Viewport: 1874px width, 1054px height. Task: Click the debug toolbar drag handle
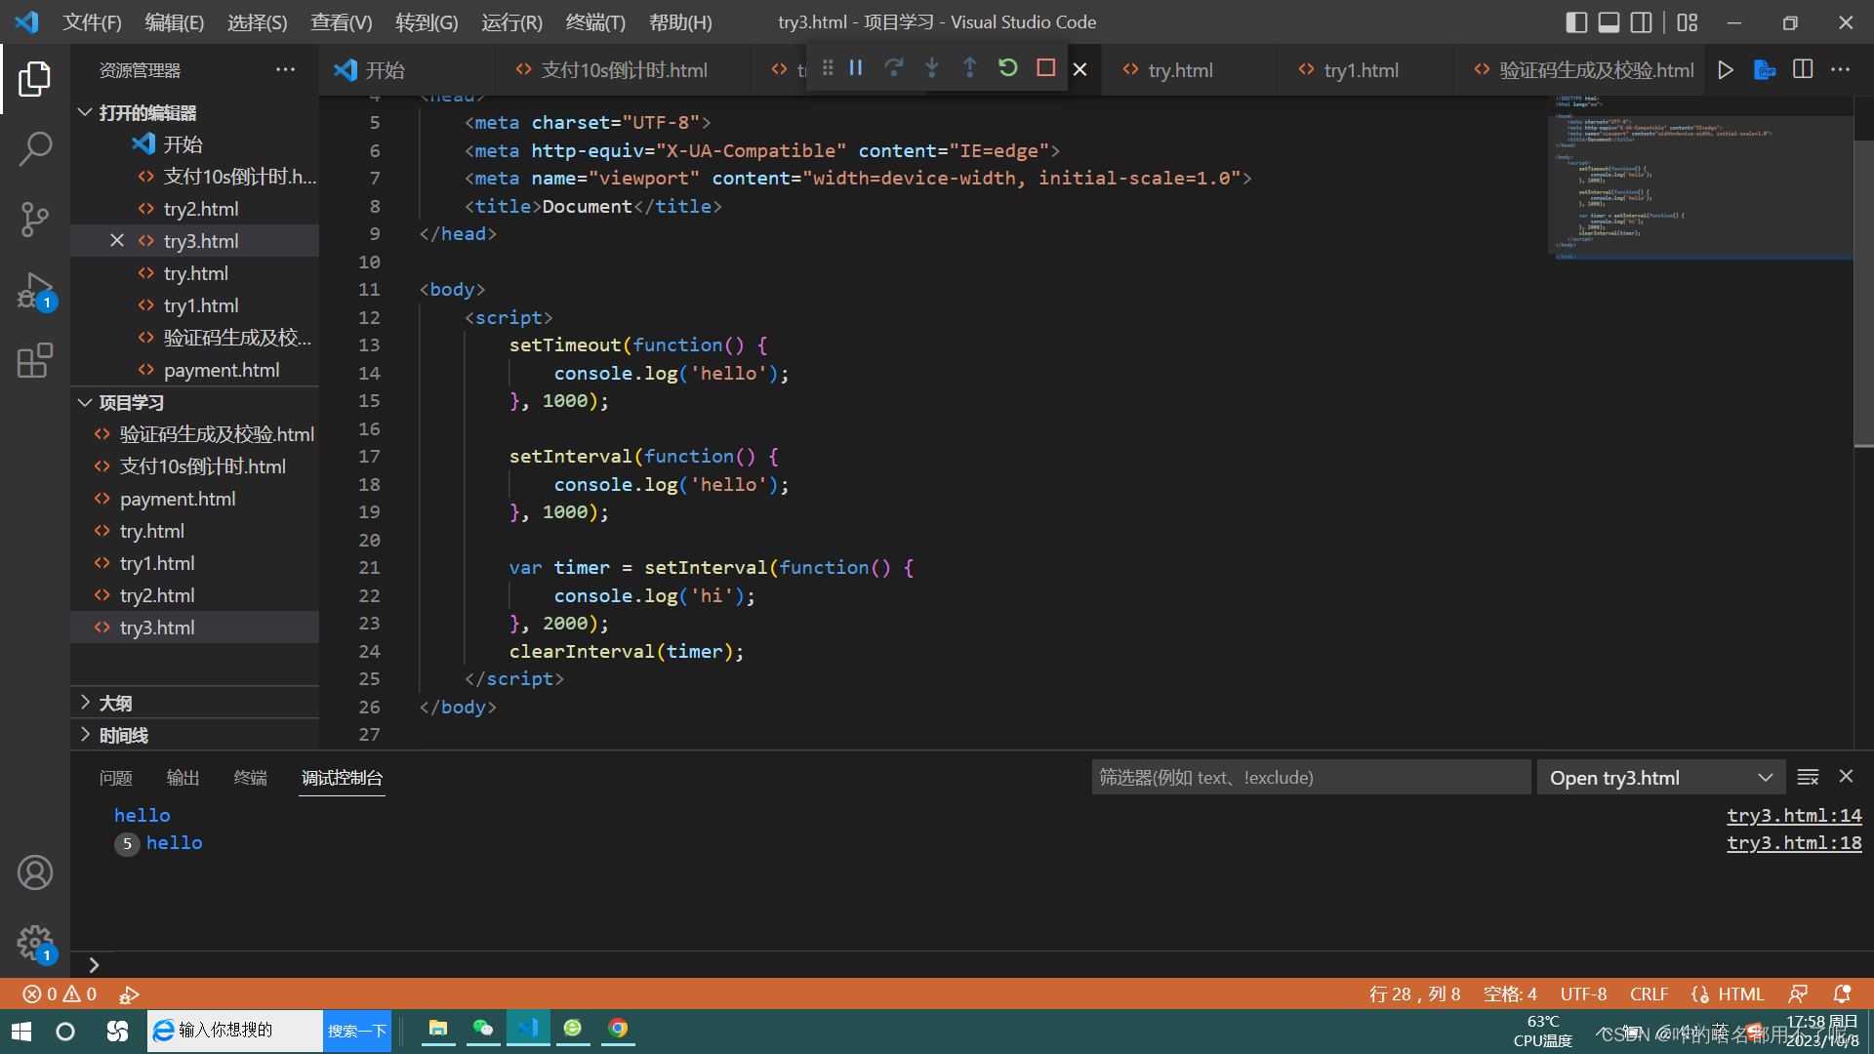pos(828,67)
